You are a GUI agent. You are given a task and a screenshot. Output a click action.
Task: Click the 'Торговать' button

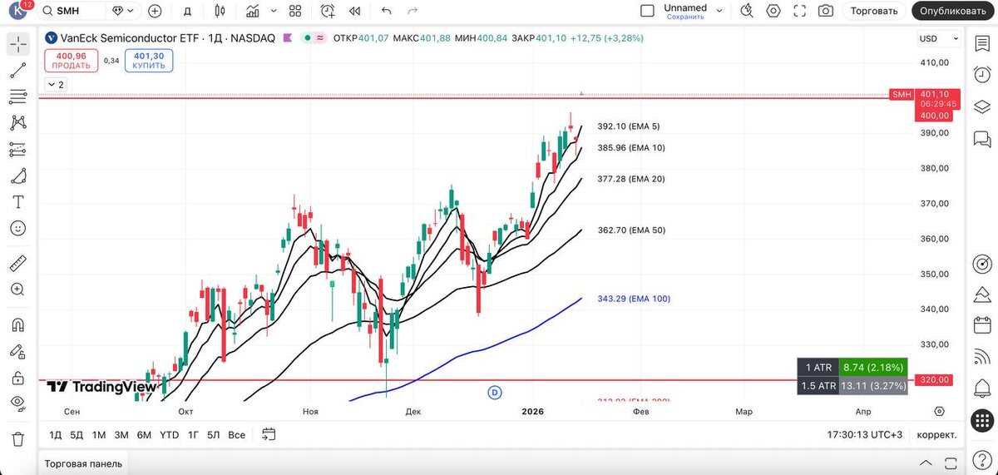874,11
